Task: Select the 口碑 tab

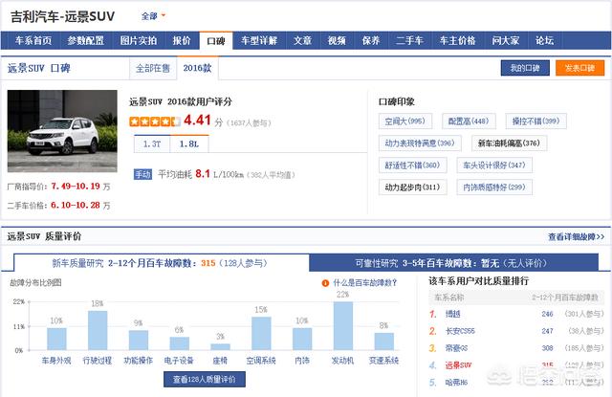Action: 216,40
